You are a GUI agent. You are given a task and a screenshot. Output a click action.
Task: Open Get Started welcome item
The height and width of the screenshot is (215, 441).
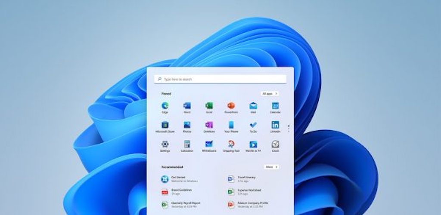click(x=177, y=179)
